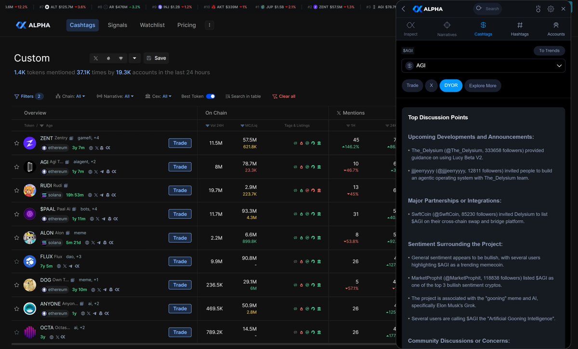The height and width of the screenshot is (349, 578).
Task: Click AGI red droplet tag icon
Action: pyautogui.click(x=302, y=167)
